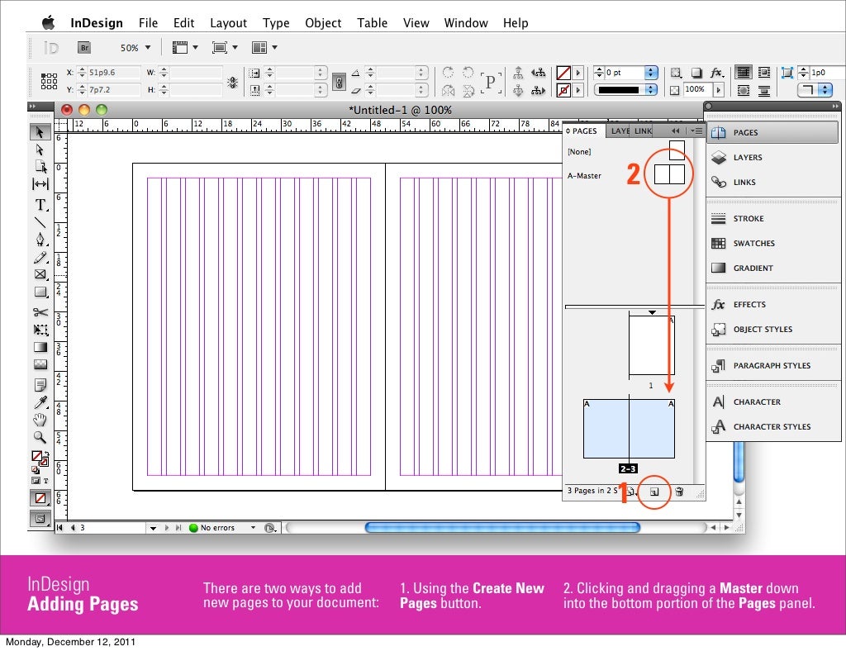Select the Line tool
This screenshot has height=651, width=846.
click(40, 222)
